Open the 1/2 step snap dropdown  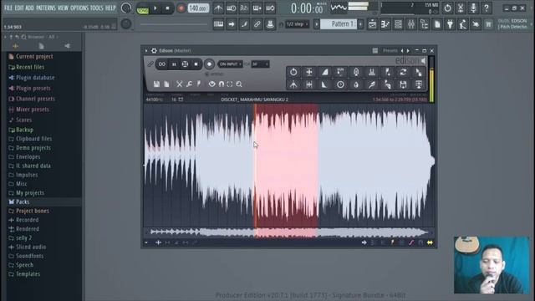pyautogui.click(x=298, y=24)
